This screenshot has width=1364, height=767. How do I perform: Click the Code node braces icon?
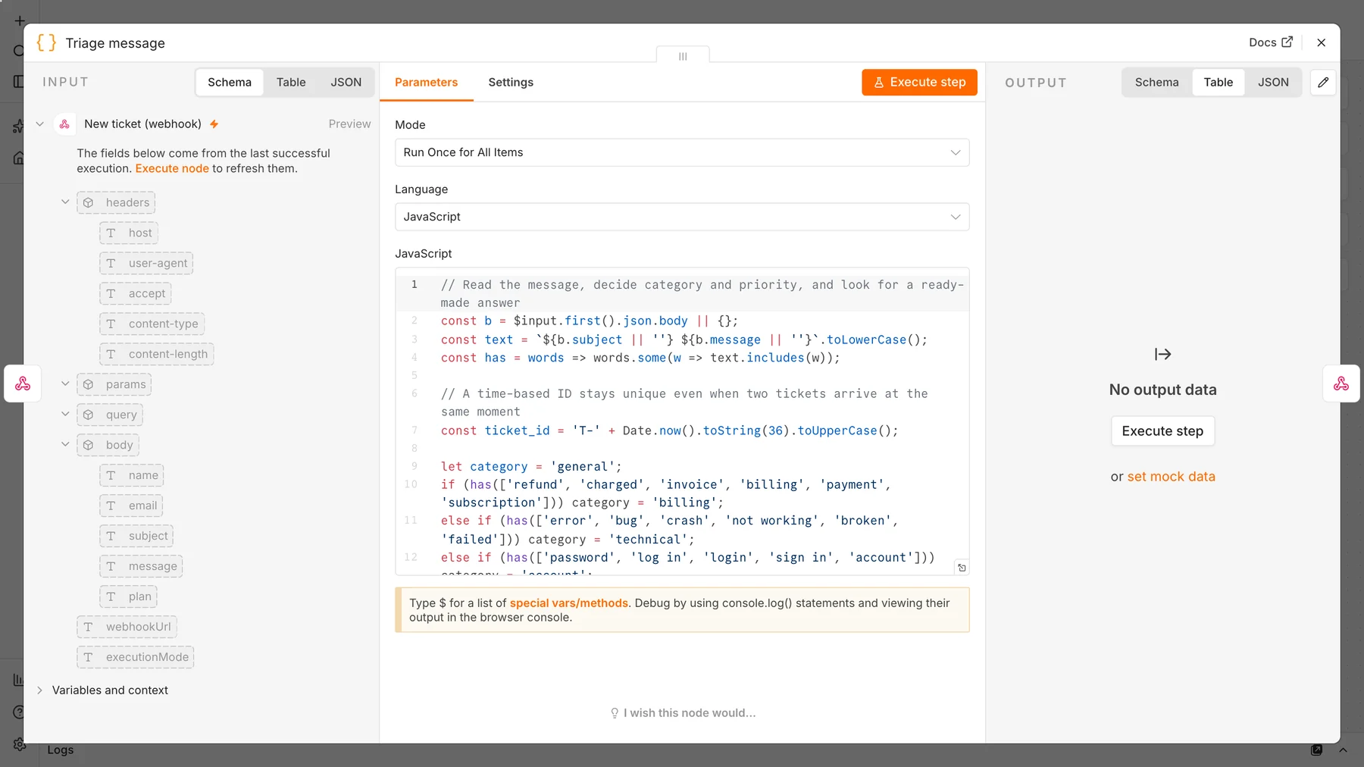tap(46, 42)
